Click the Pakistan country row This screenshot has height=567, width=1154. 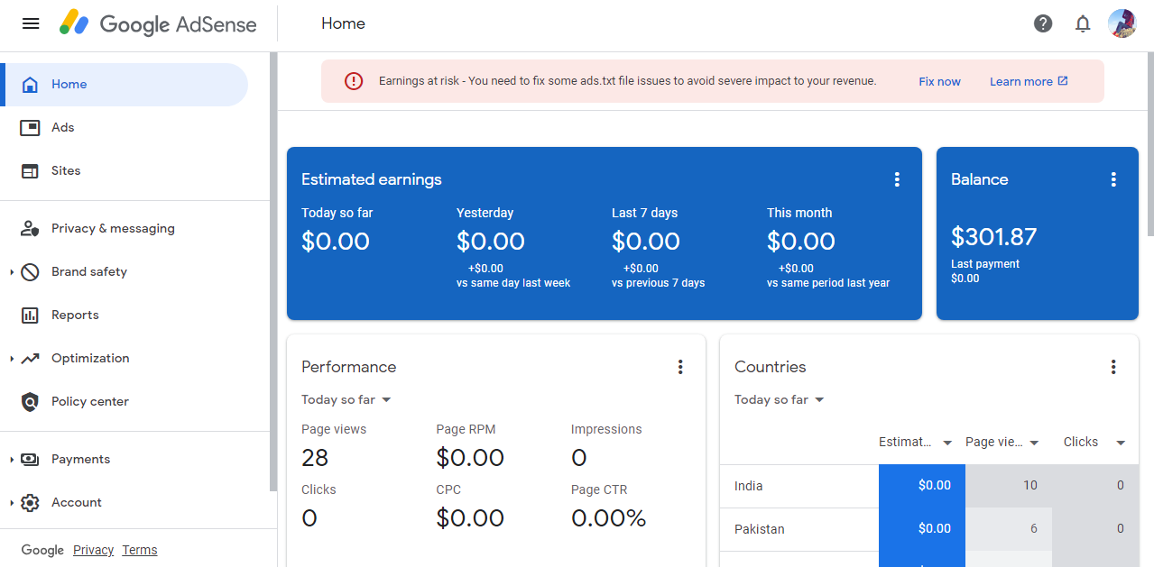929,529
